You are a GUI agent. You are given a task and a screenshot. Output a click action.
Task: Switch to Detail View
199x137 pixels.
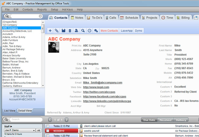[x=25, y=111]
